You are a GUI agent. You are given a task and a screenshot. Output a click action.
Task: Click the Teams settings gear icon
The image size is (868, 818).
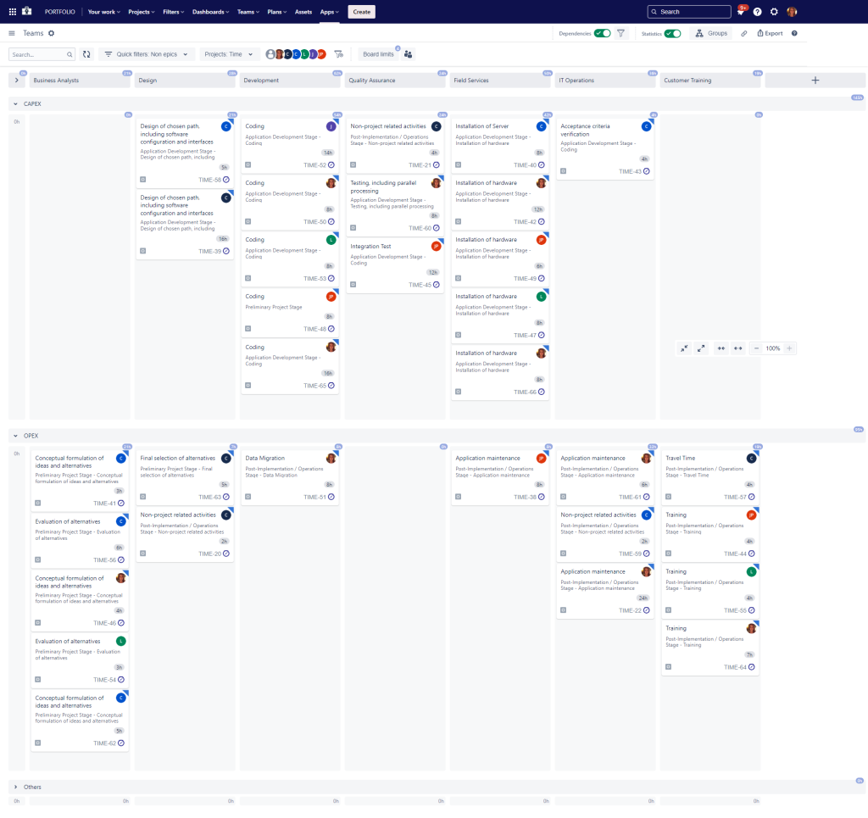51,33
